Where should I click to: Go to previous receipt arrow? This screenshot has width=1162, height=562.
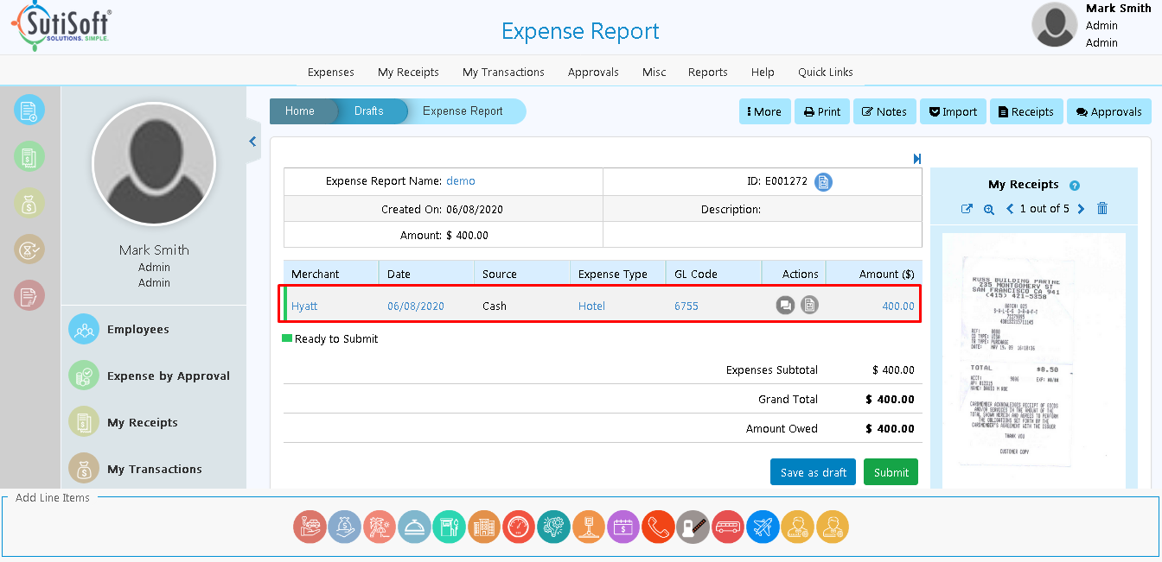coord(1009,209)
